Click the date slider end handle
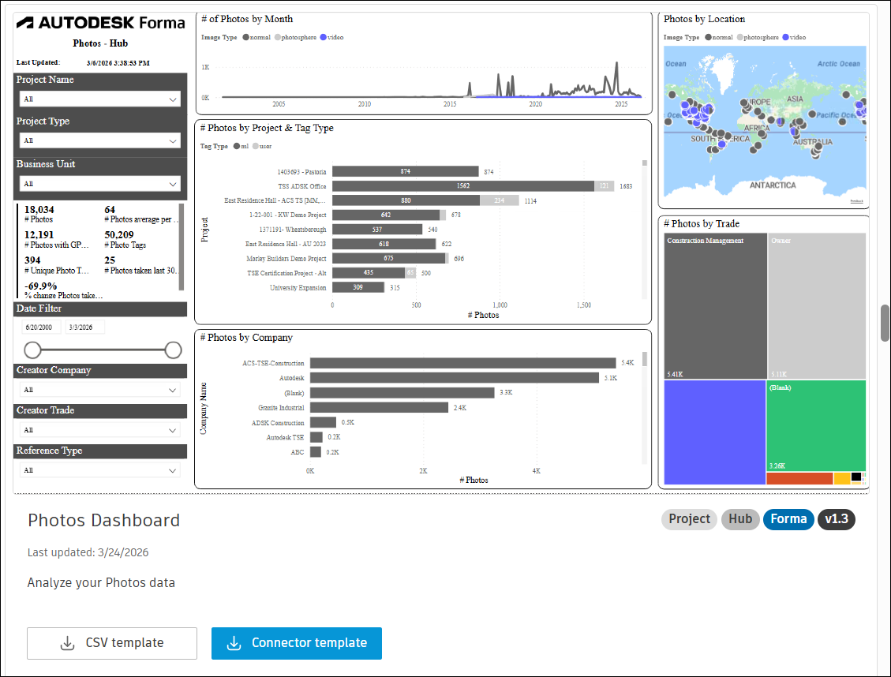The image size is (891, 677). [x=174, y=350]
